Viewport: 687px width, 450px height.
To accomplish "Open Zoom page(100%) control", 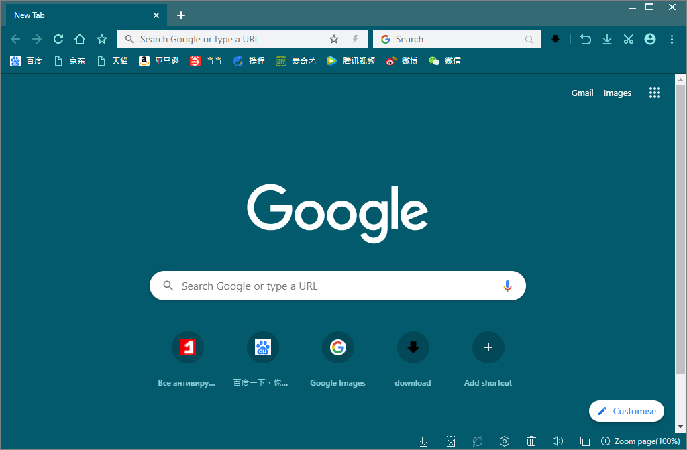I will click(640, 441).
